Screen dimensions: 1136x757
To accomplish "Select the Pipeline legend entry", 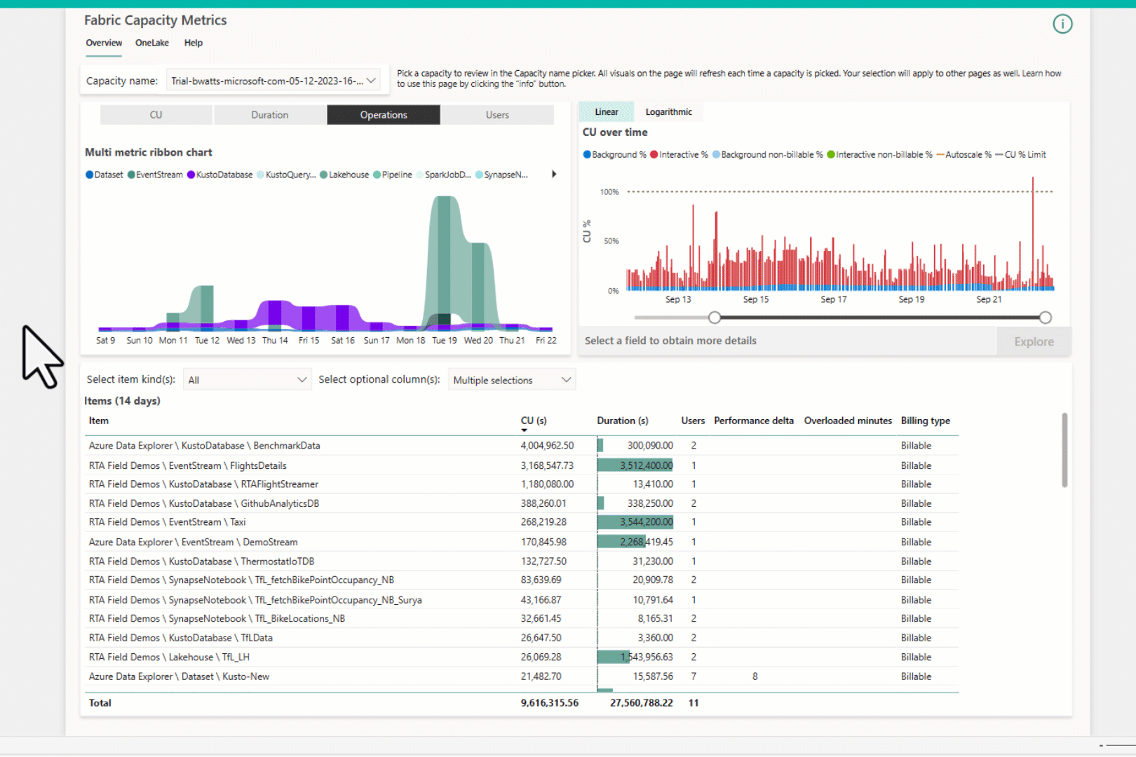I will [x=393, y=175].
